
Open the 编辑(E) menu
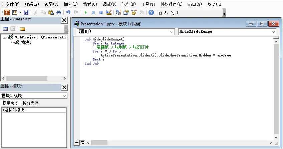[32, 4]
